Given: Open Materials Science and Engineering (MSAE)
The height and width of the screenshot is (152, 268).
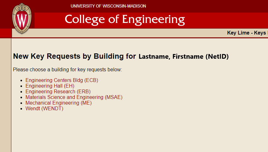Looking at the screenshot, I should coord(74,97).
